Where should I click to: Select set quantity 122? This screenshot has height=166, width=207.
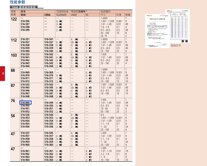[14, 19]
